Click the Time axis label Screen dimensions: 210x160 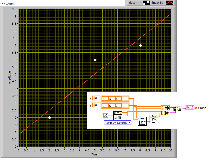point(94,154)
